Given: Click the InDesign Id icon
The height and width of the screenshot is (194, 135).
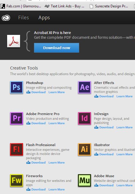Looking at the screenshot, I should [x=84, y=118].
